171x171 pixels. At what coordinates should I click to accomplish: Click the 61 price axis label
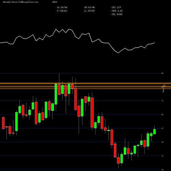pyautogui.click(x=162, y=128)
